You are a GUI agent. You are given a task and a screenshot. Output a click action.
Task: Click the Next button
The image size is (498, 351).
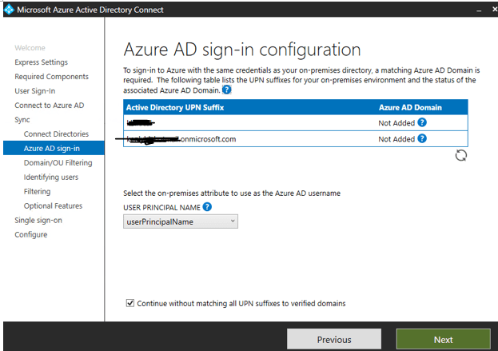point(444,339)
